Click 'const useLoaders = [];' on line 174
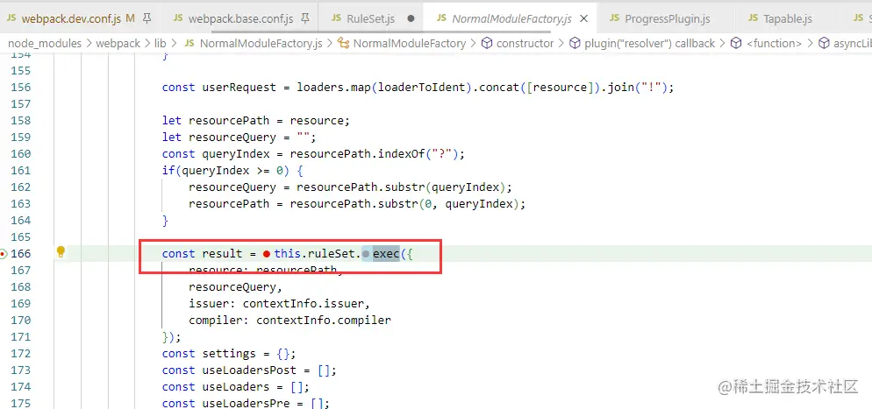The height and width of the screenshot is (409, 872). pyautogui.click(x=236, y=387)
